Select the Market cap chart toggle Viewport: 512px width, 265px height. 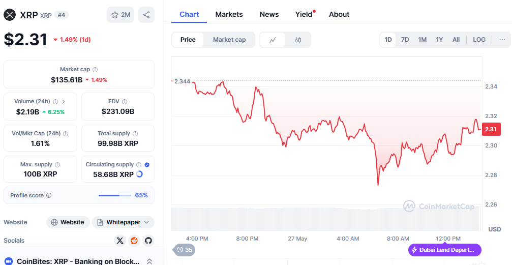(x=229, y=40)
